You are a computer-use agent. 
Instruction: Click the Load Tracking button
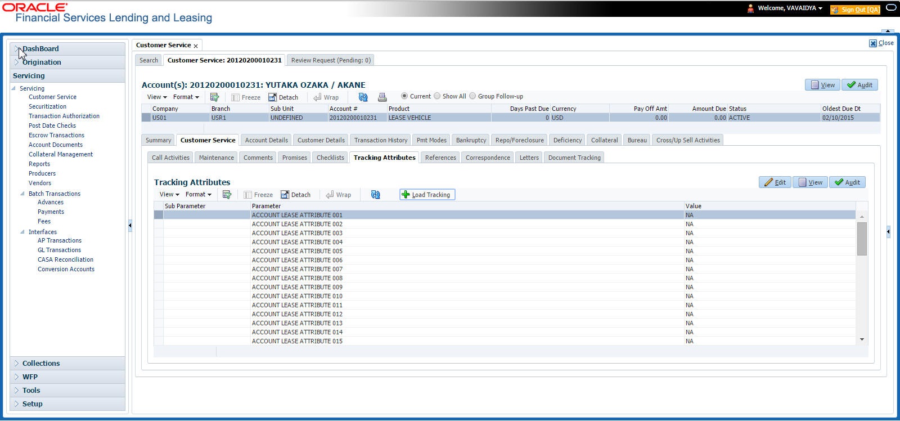(427, 195)
